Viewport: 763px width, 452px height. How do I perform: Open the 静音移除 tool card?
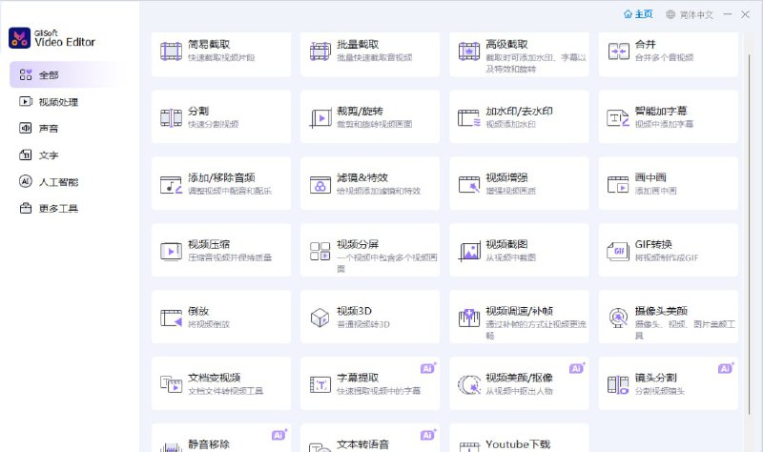click(x=221, y=438)
